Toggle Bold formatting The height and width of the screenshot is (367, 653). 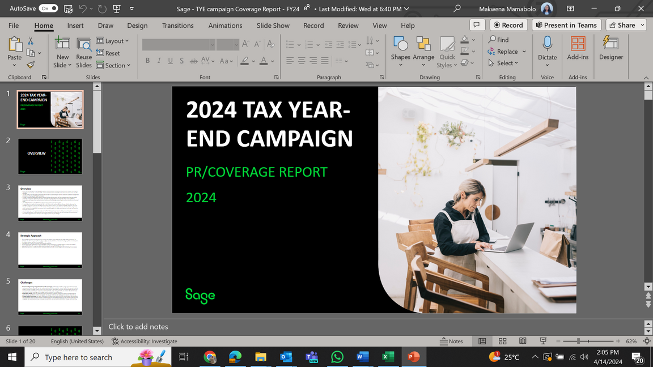pos(147,61)
